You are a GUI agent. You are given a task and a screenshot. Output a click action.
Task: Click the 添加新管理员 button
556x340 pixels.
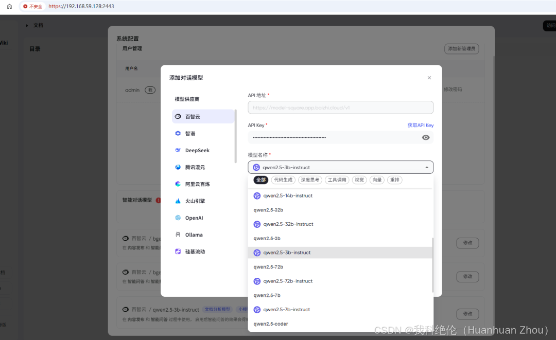coord(462,48)
